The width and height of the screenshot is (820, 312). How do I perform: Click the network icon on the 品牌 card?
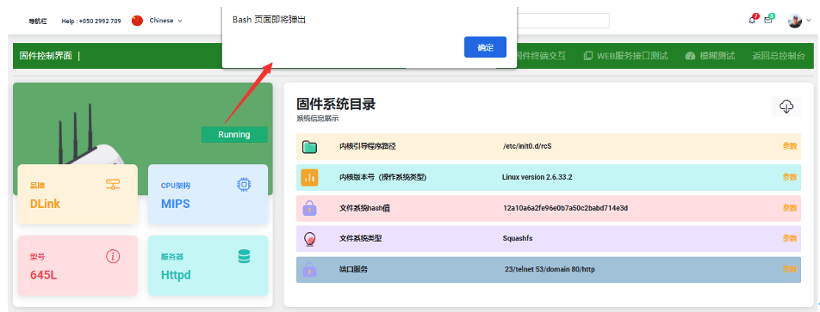tap(113, 184)
